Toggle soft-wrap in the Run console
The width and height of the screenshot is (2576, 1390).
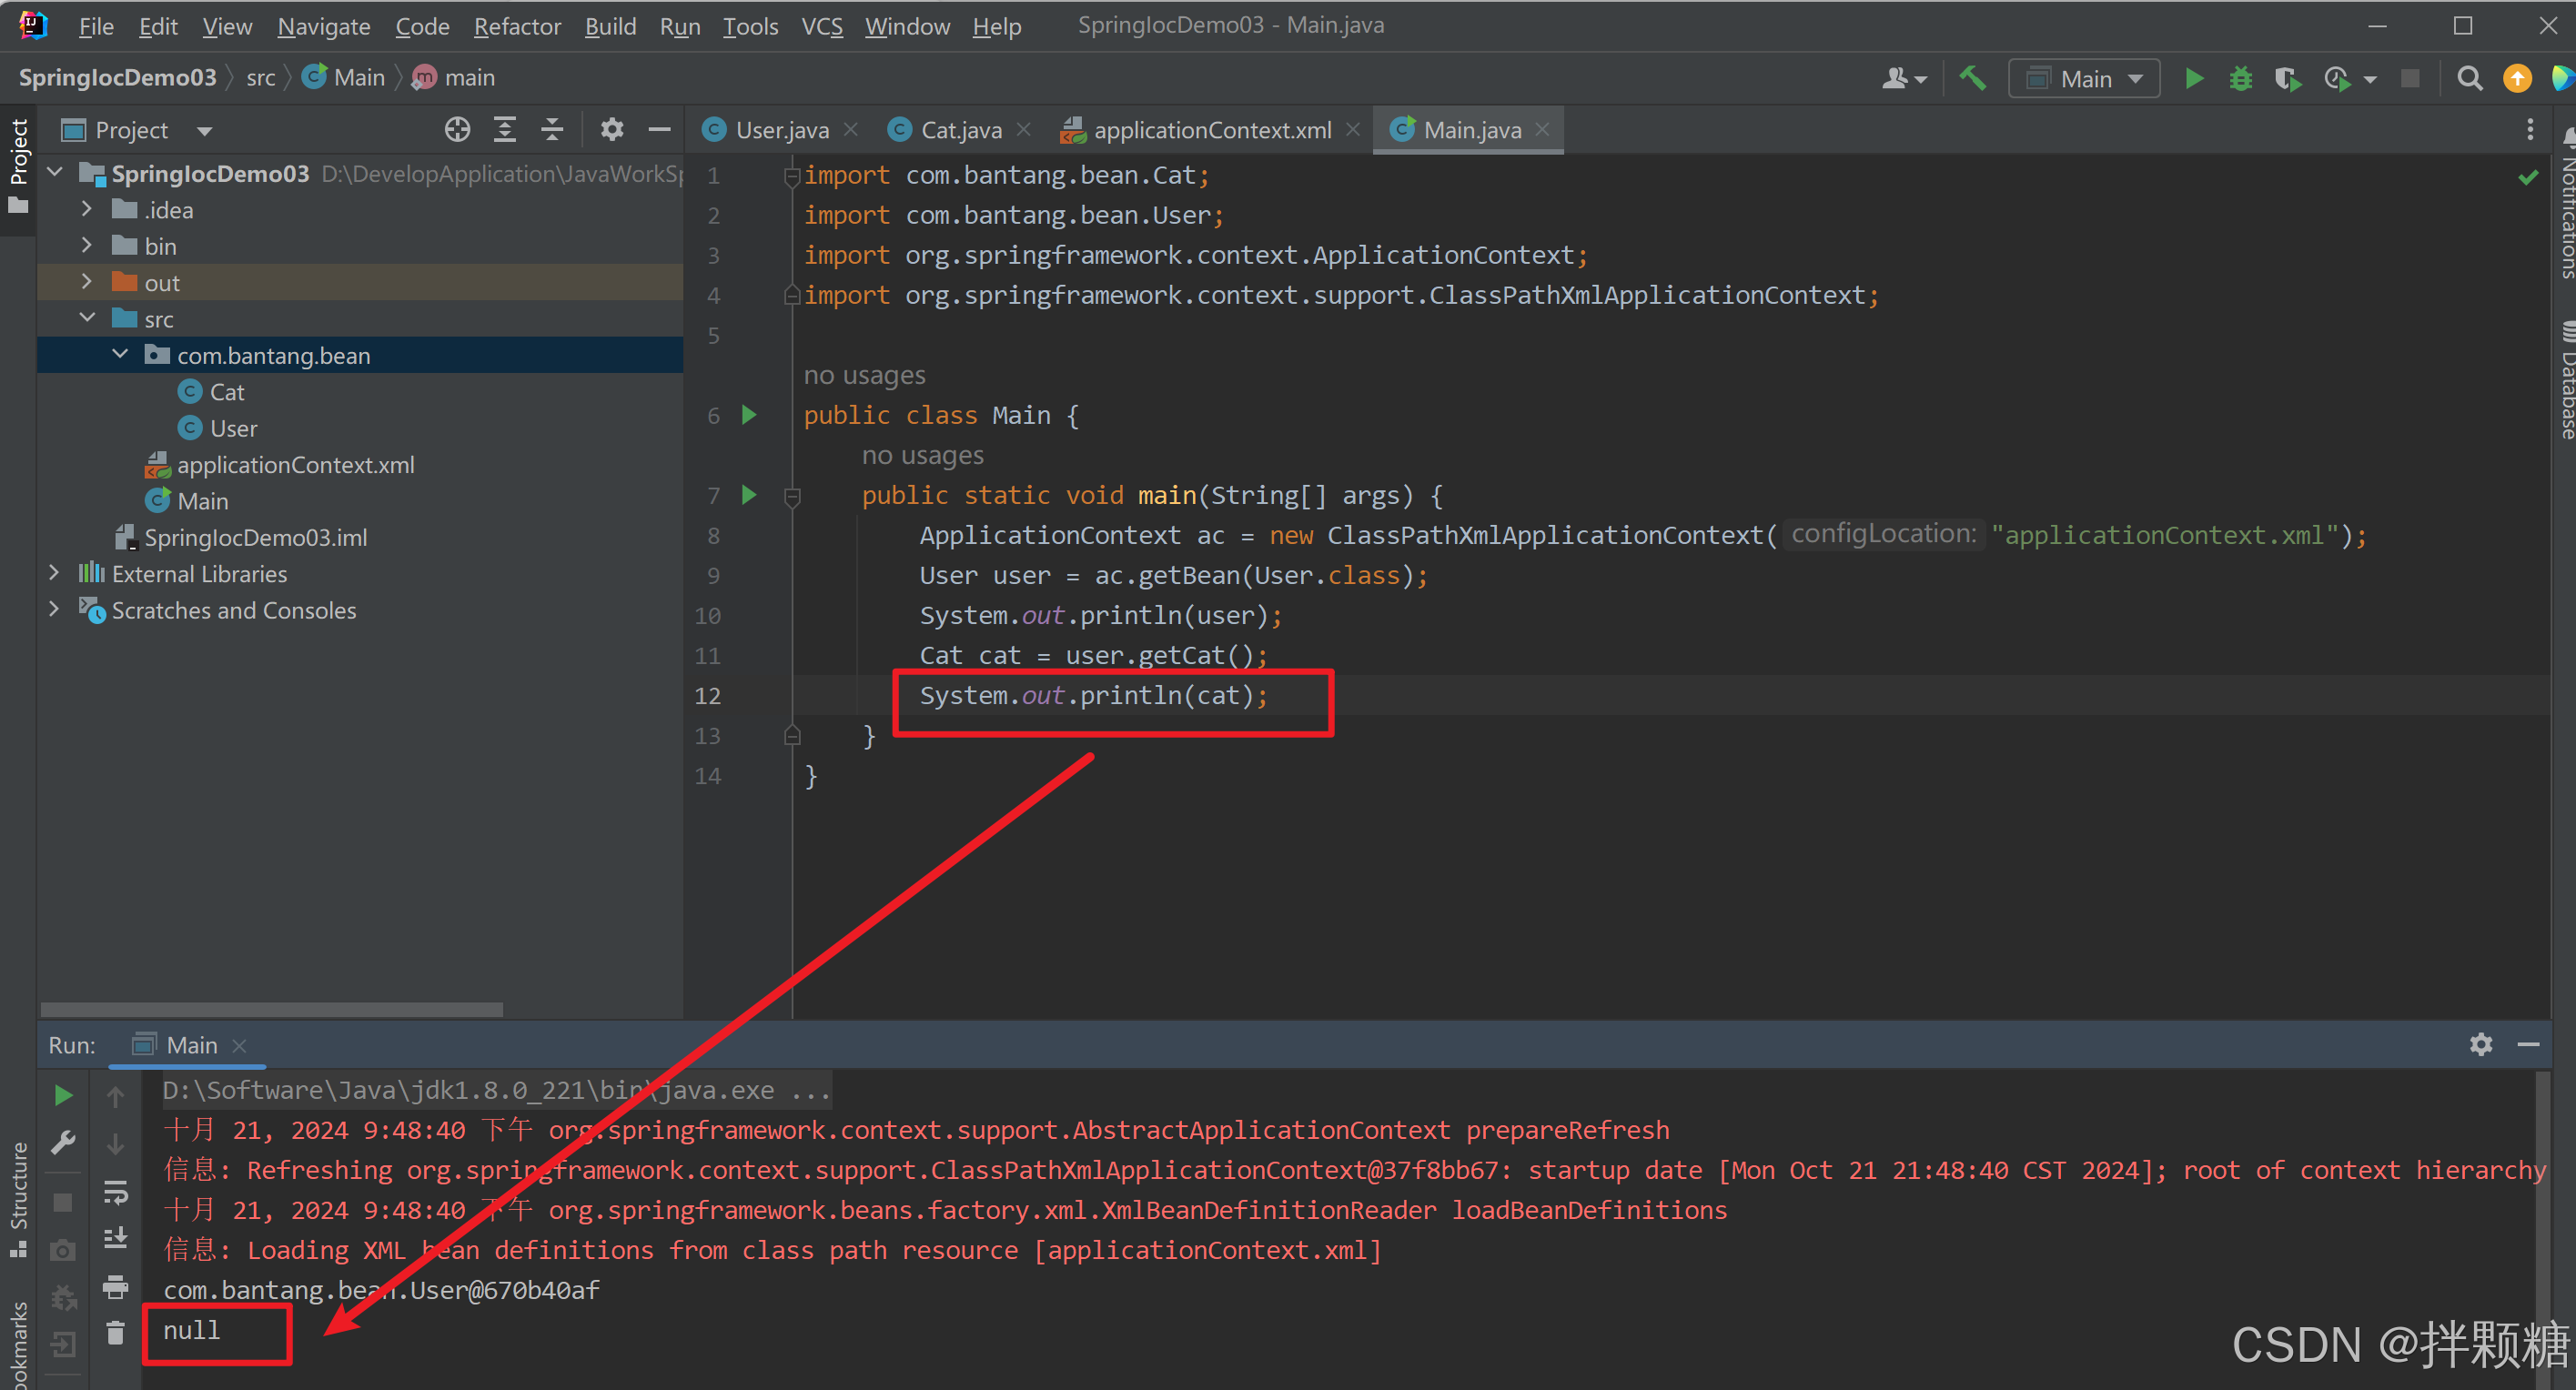click(116, 1193)
